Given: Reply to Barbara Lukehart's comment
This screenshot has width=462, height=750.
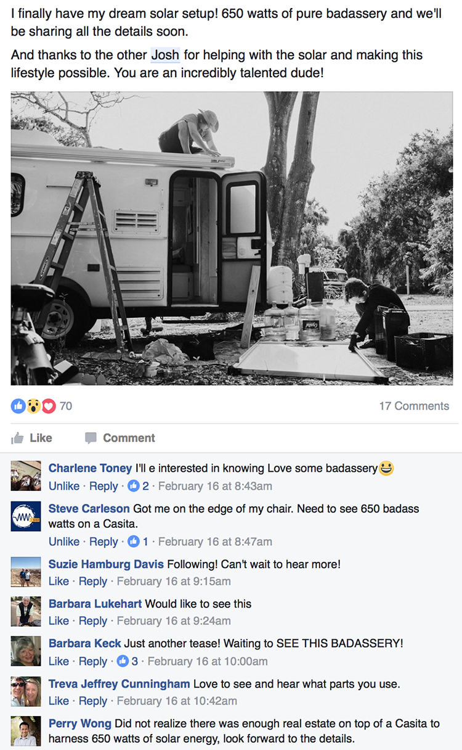Looking at the screenshot, I should click(x=93, y=620).
